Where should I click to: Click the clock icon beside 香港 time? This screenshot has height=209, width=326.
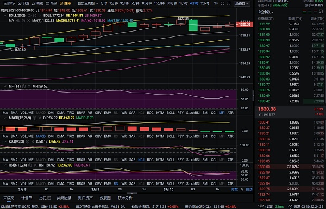point(290,207)
